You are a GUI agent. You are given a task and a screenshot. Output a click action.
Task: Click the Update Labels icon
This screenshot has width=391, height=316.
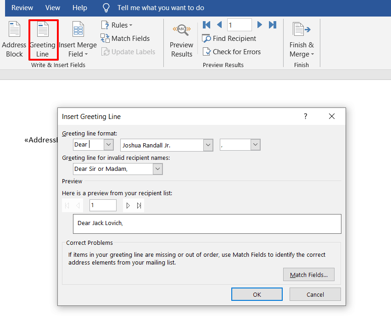coord(129,51)
